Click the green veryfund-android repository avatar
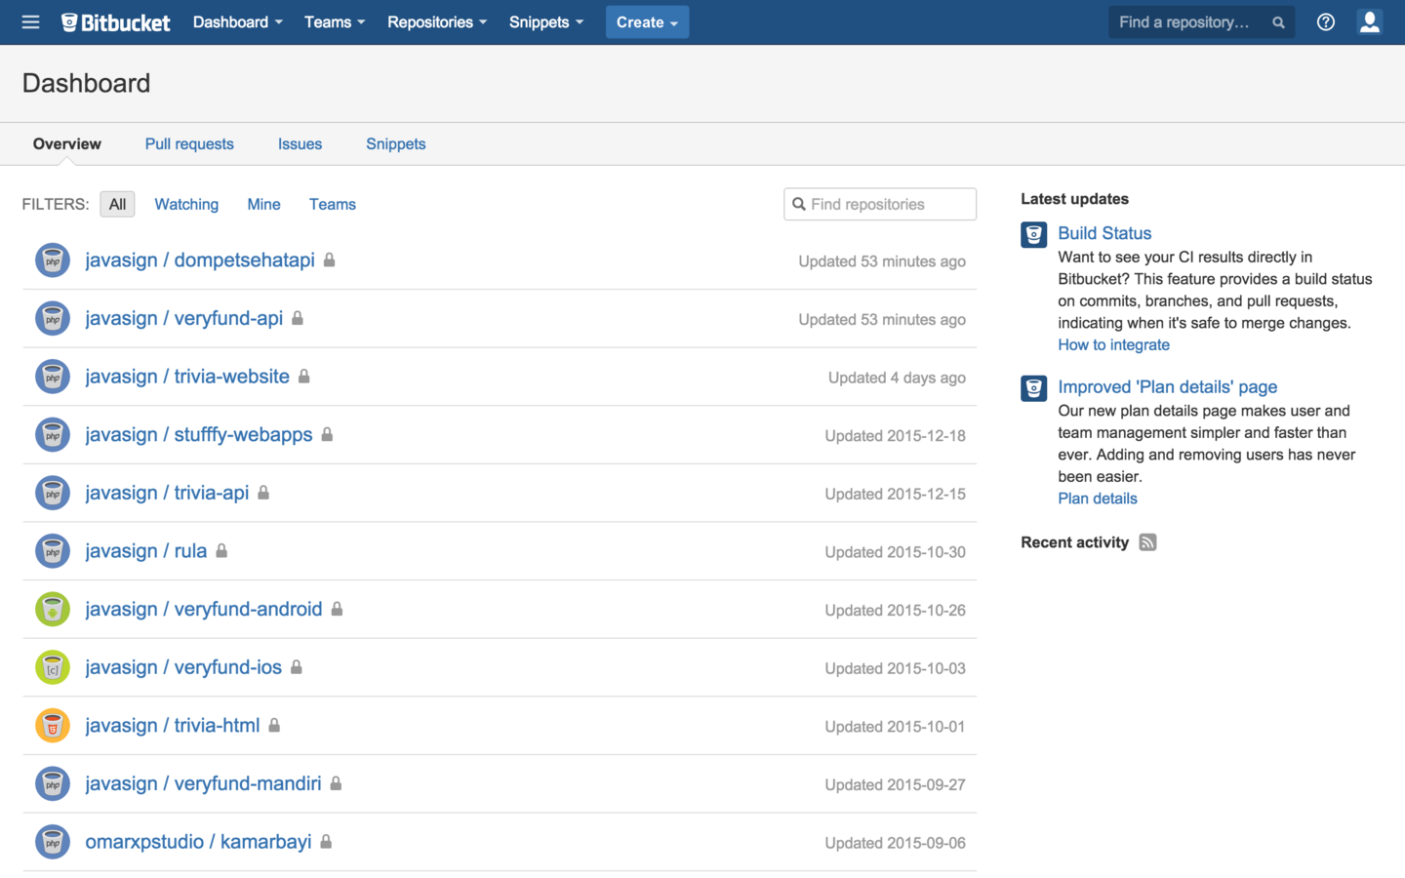 pos(53,609)
